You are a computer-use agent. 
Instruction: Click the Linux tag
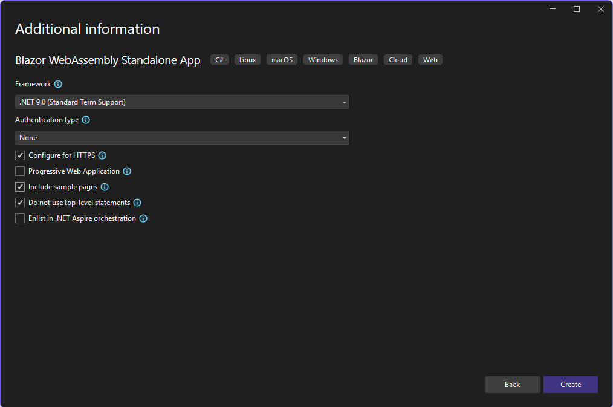click(x=247, y=60)
